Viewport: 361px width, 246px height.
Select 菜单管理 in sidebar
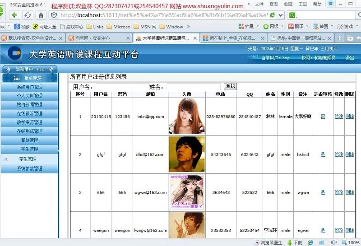(30, 78)
